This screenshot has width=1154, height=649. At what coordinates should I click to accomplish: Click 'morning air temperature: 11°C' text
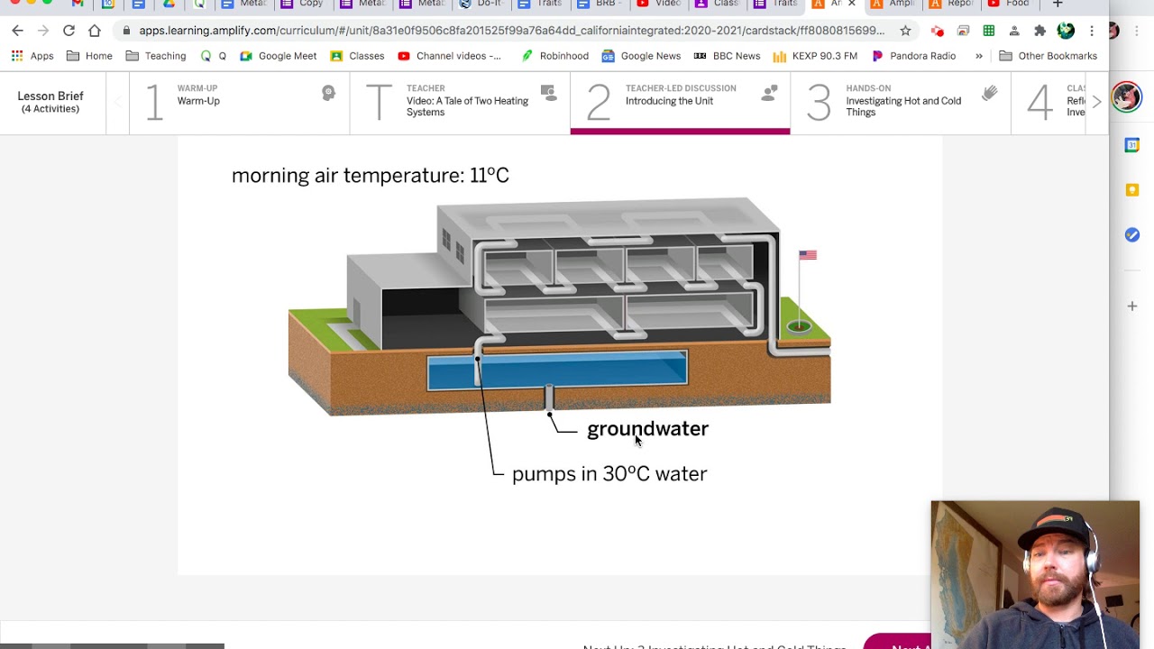point(371,176)
